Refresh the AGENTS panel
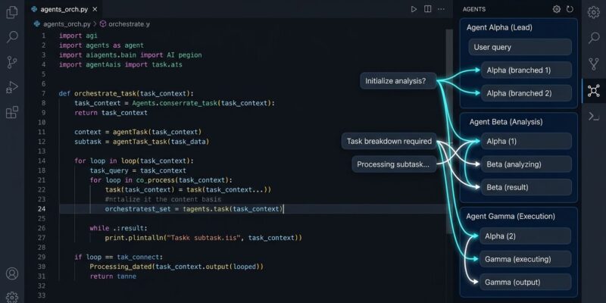 (x=570, y=9)
